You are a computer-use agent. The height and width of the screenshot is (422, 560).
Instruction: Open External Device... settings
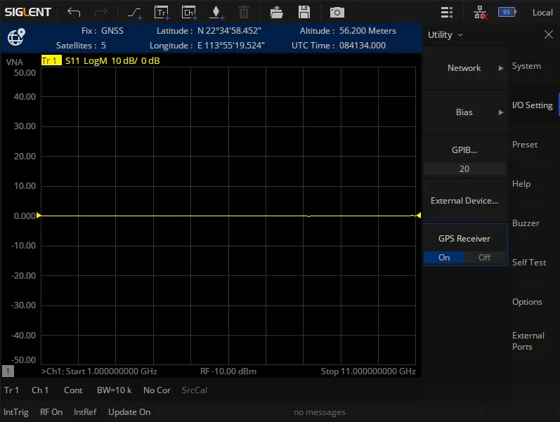coord(464,201)
